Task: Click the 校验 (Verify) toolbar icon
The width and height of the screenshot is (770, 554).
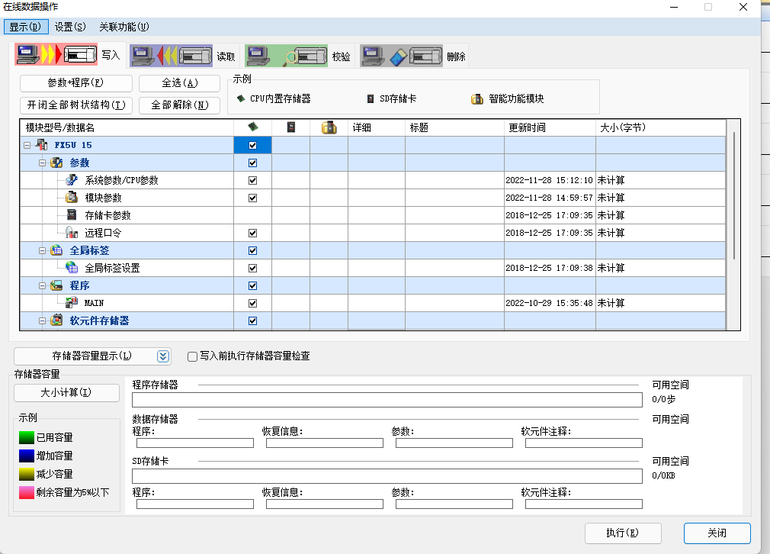Action: click(x=286, y=55)
